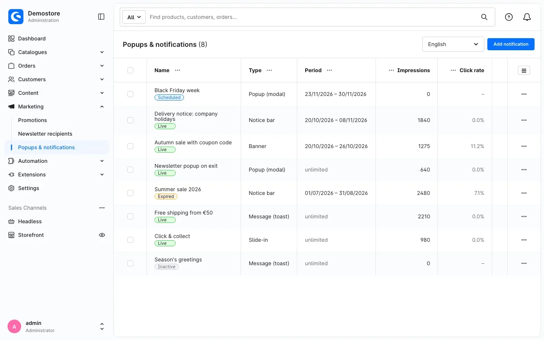Click the Demostore shop logo icon

point(16,17)
